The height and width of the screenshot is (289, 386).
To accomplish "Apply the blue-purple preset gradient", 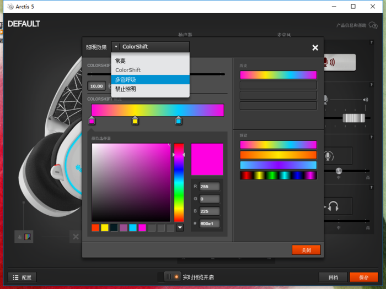I will tap(278, 165).
